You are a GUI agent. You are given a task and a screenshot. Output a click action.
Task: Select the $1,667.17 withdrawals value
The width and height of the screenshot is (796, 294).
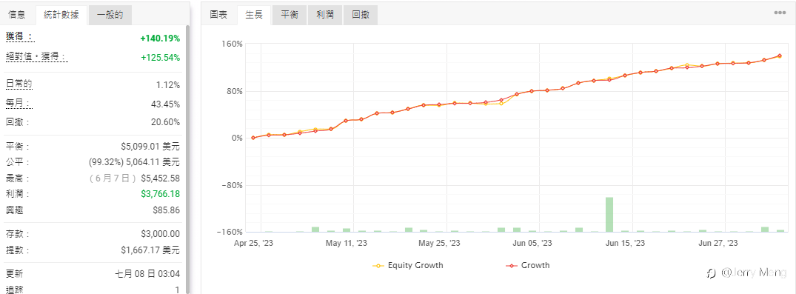pos(150,250)
